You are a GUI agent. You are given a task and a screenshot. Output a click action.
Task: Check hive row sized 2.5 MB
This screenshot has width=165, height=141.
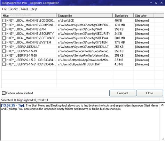(4, 60)
